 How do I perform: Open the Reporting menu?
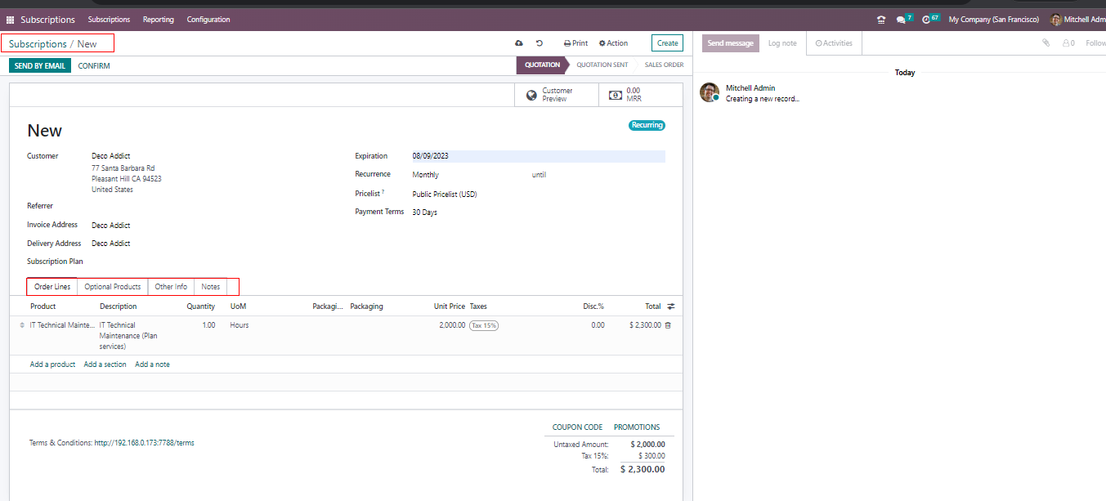point(158,20)
